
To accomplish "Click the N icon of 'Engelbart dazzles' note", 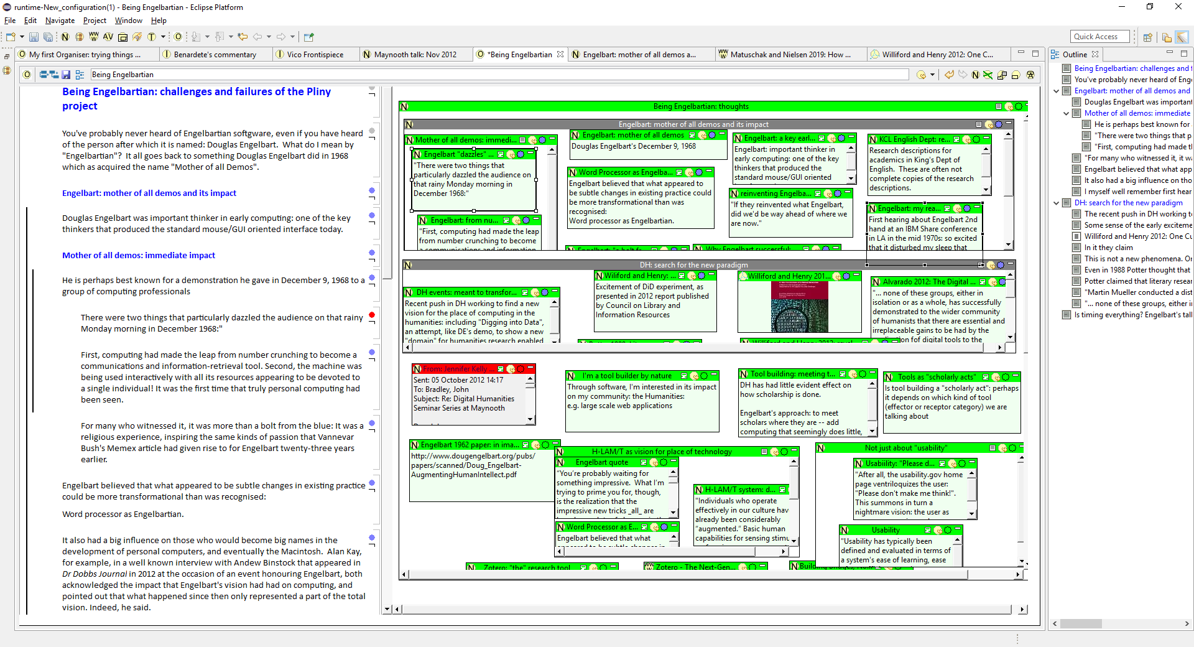I will point(418,154).
